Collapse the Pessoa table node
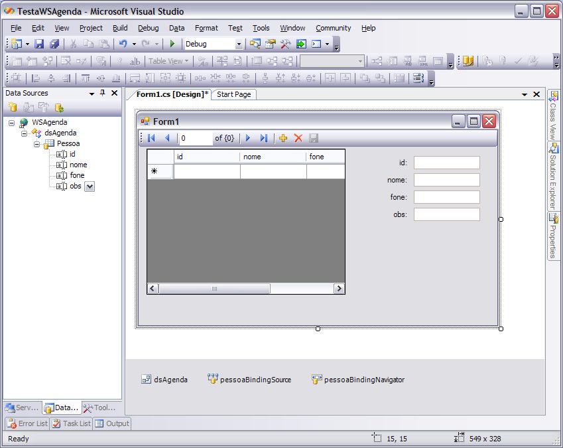563x448 pixels. click(37, 144)
